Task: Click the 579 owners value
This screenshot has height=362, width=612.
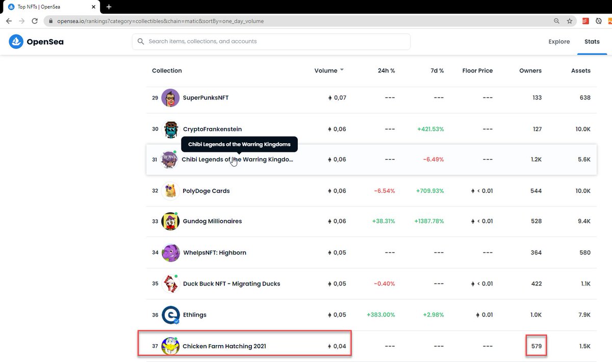Action: pos(536,347)
